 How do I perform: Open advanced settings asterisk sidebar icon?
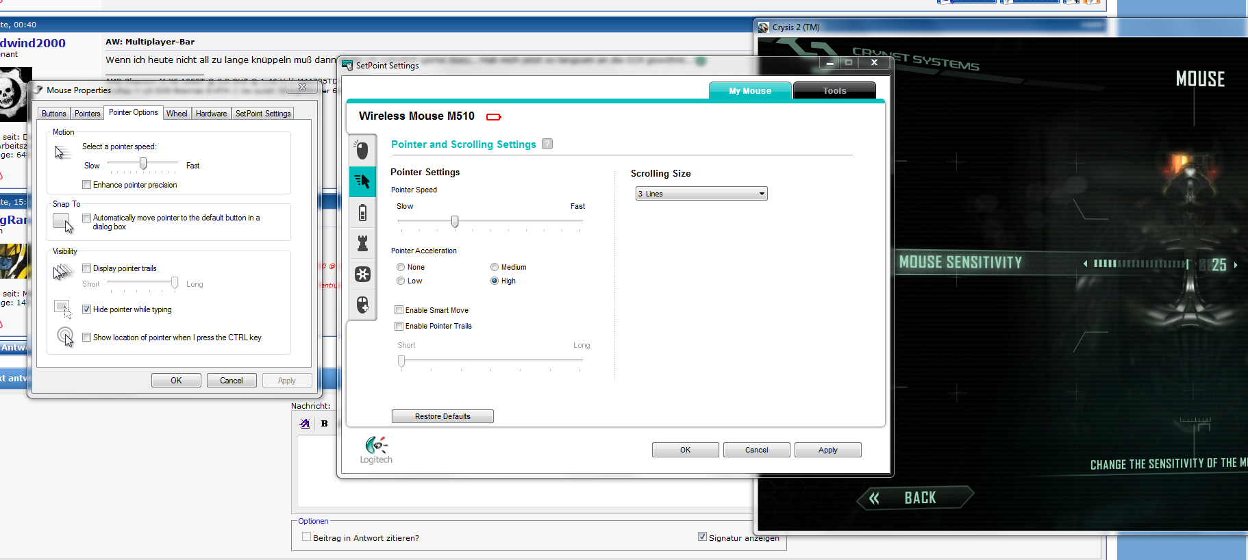(x=362, y=274)
